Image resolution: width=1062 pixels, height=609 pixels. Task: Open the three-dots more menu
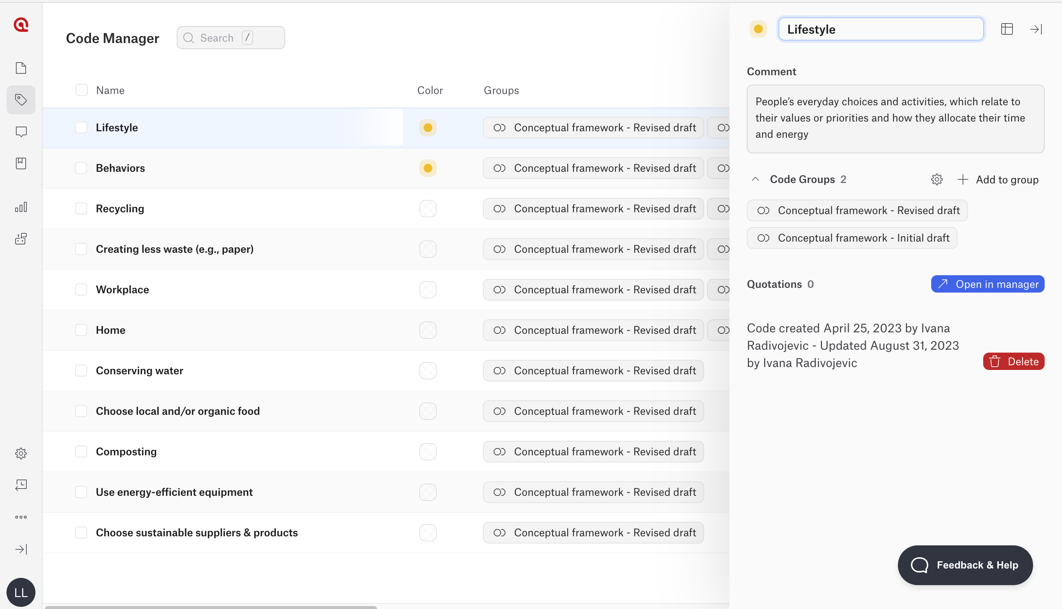(21, 518)
